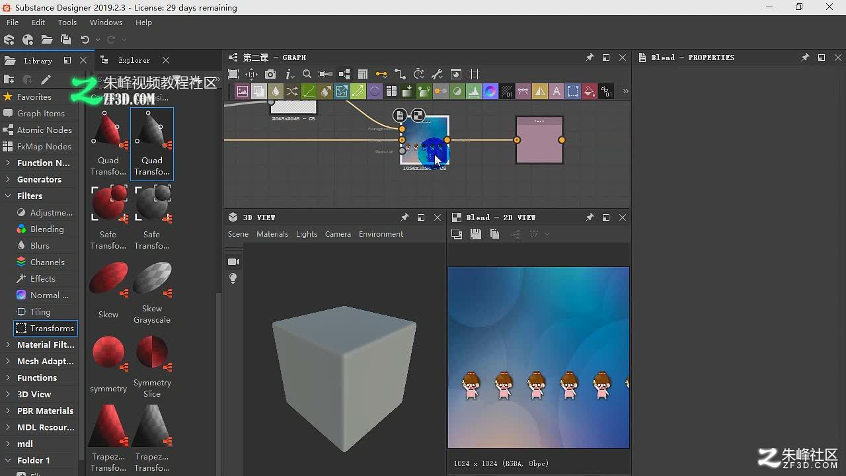Click the magnifier search icon in graph toolbar
This screenshot has width=846, height=476.
(x=307, y=74)
